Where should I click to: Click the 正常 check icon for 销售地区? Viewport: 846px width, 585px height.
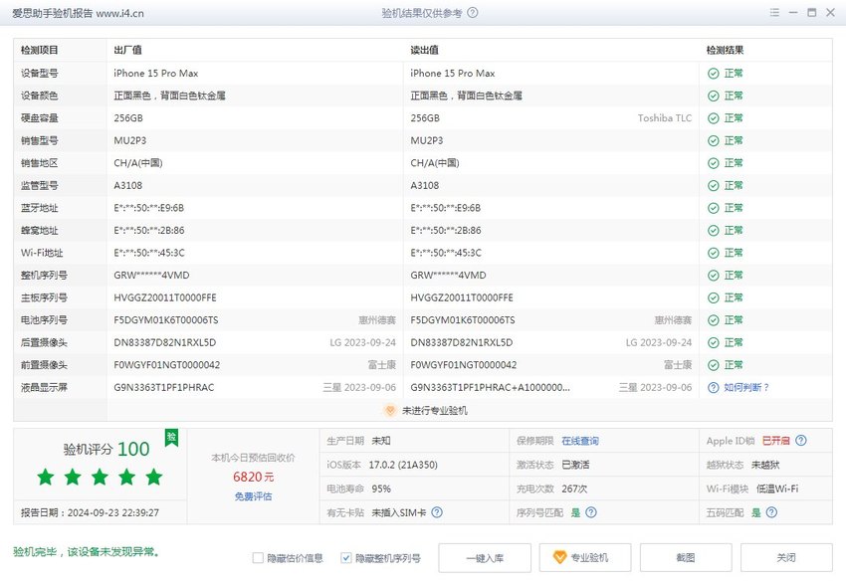click(x=714, y=163)
